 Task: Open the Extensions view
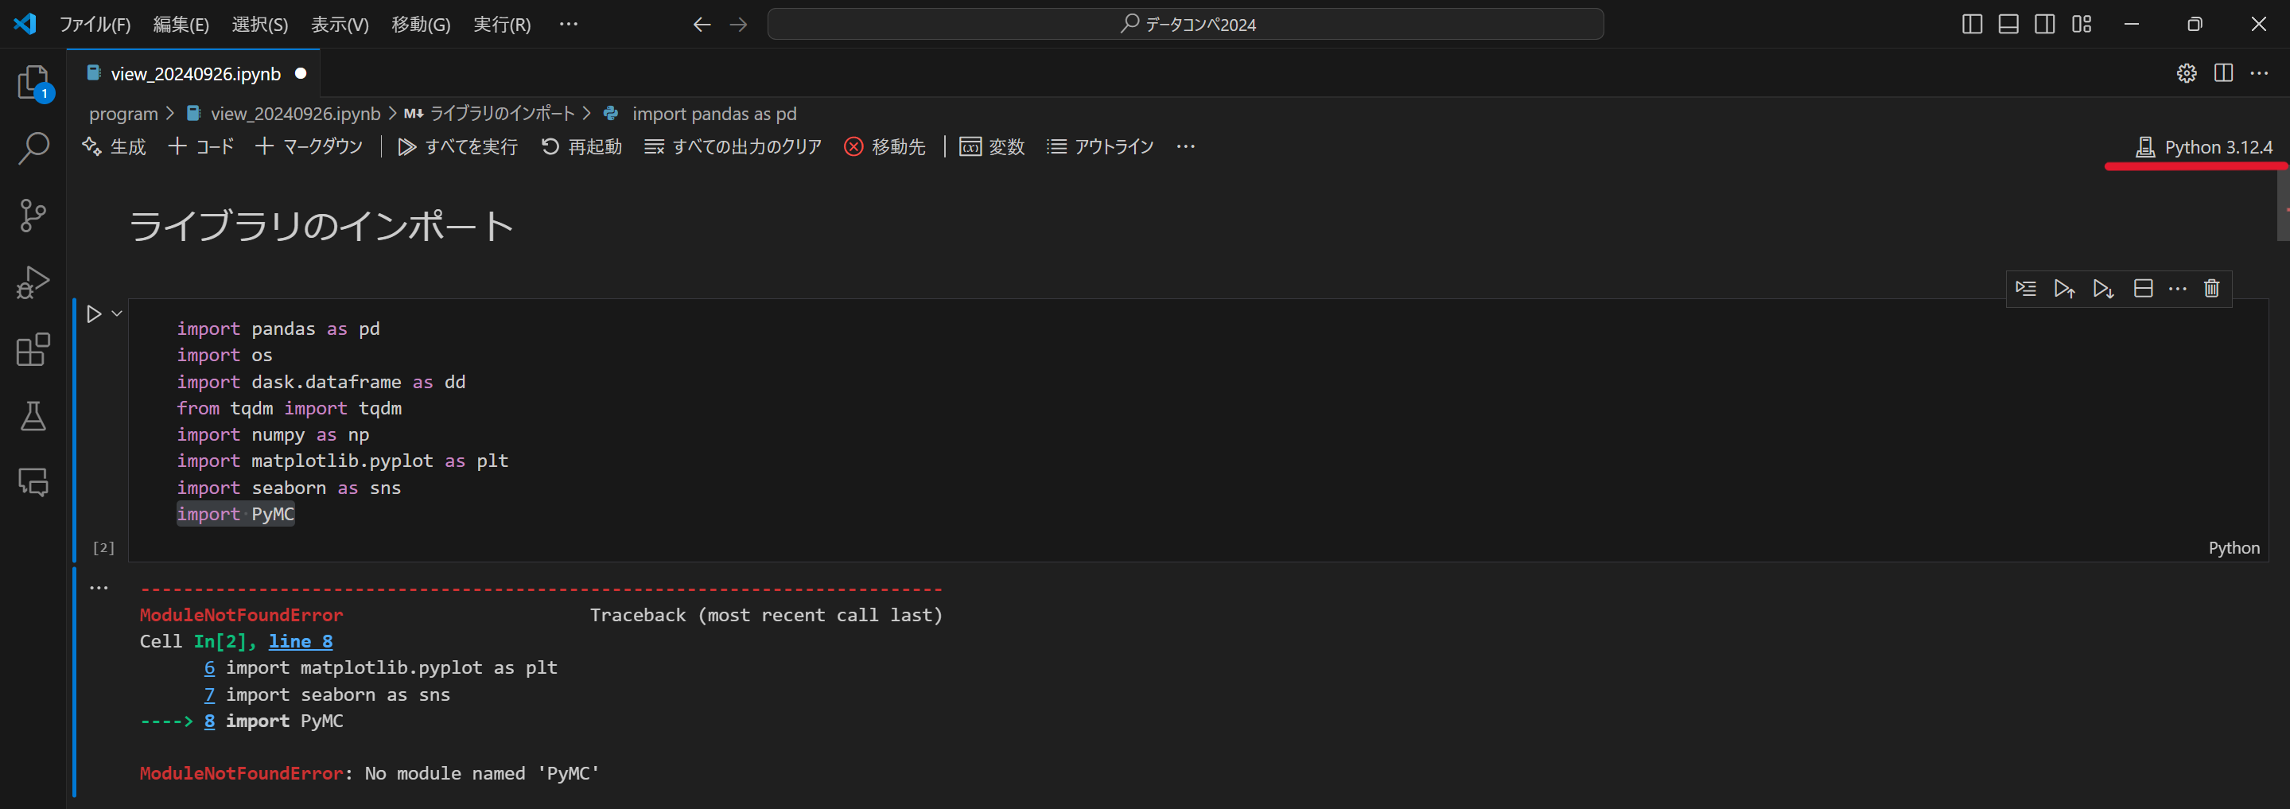tap(33, 349)
